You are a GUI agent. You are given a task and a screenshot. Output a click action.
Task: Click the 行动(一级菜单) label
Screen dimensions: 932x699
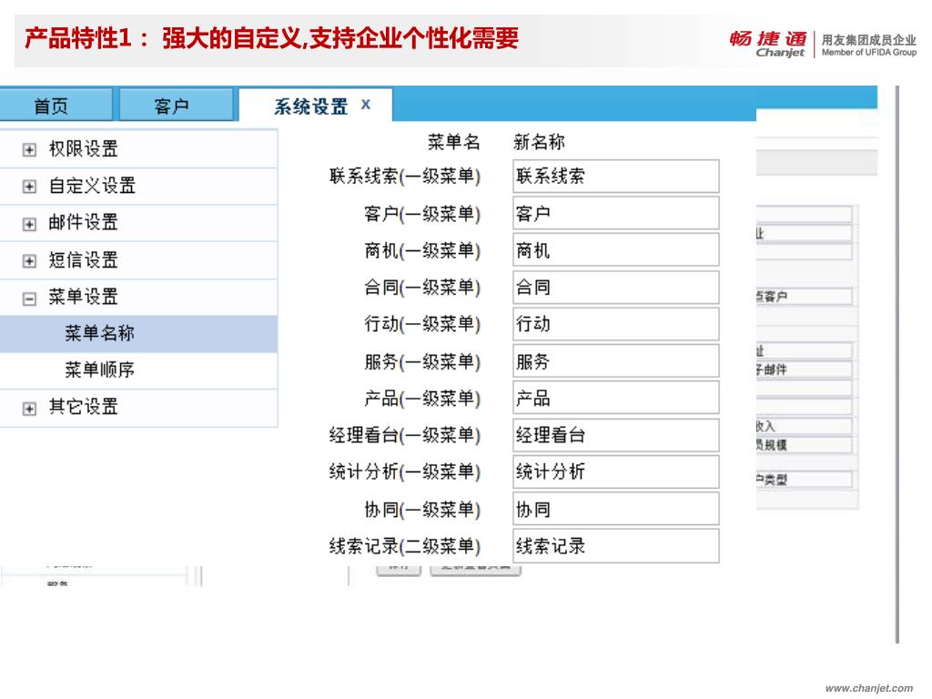coord(422,324)
